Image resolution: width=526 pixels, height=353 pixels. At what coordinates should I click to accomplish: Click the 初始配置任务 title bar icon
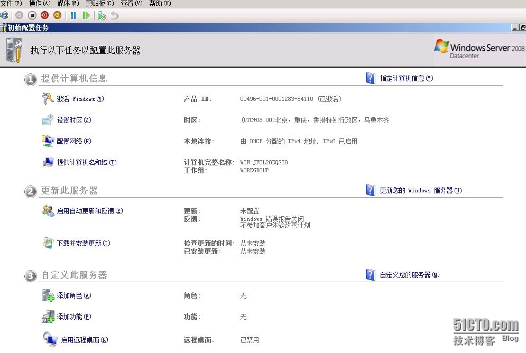[3, 27]
